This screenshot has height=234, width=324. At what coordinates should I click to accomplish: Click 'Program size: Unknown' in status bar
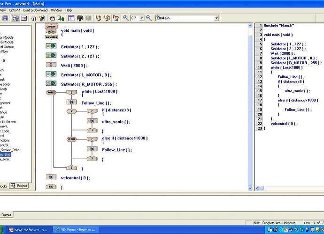coord(279,223)
